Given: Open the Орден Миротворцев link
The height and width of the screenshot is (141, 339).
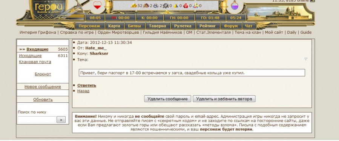Looking at the screenshot, I should 118,33.
